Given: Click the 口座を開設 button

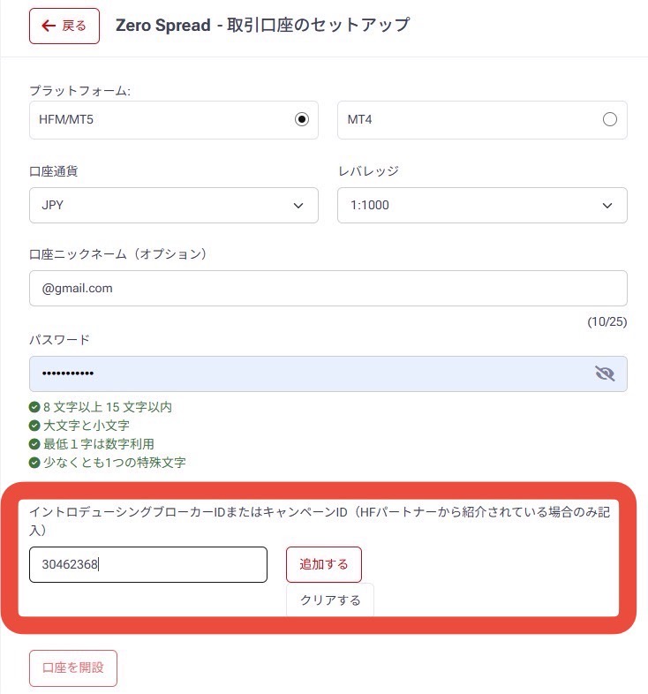Looking at the screenshot, I should pos(72,668).
